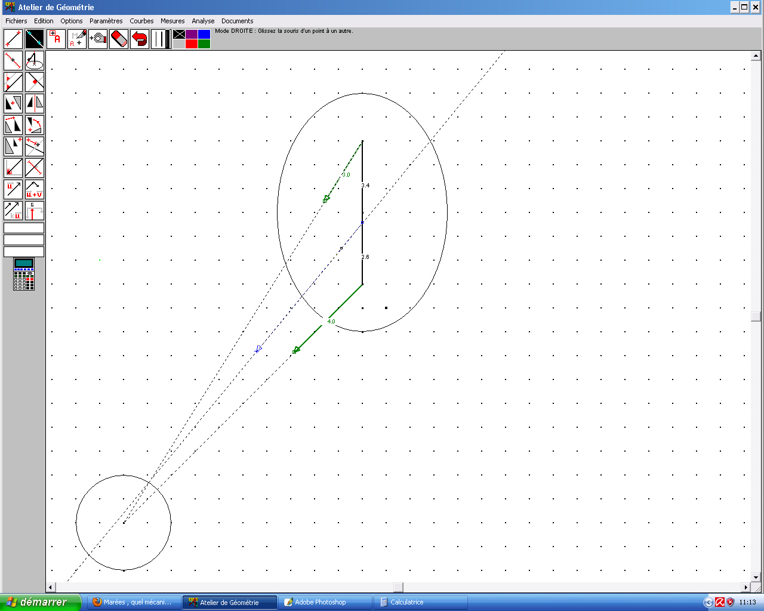Click the "4.0" green vector label
The height and width of the screenshot is (611, 764).
coord(331,322)
